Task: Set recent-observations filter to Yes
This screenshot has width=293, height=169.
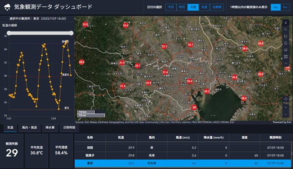Action: 275,7
